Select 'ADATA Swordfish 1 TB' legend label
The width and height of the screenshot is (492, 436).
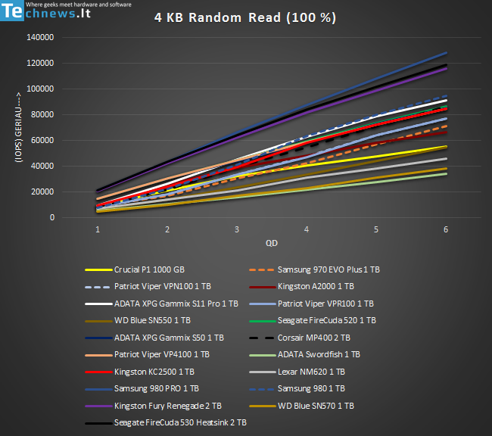coord(319,355)
